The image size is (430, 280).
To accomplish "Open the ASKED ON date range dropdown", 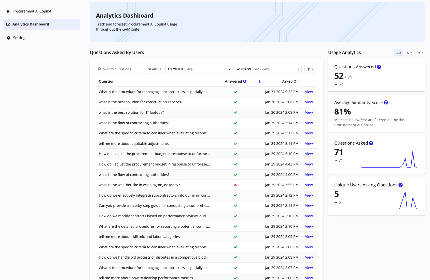I will (268, 69).
